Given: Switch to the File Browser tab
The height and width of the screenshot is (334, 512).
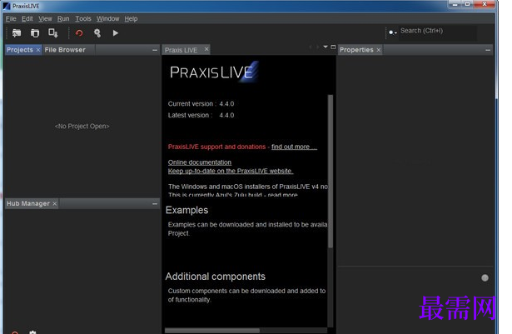Looking at the screenshot, I should pyautogui.click(x=65, y=50).
